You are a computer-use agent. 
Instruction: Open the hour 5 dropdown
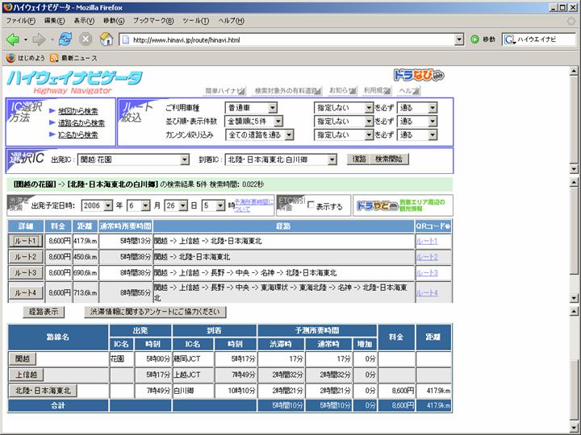click(213, 205)
